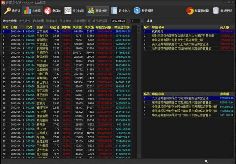Select the 英大证券 上海镇宁路 buyer row

tap(188, 44)
